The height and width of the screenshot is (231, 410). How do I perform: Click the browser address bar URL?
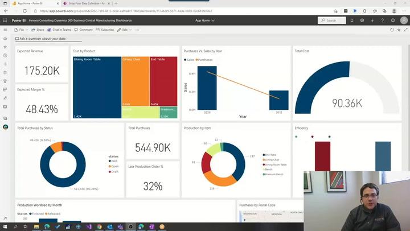126,11
